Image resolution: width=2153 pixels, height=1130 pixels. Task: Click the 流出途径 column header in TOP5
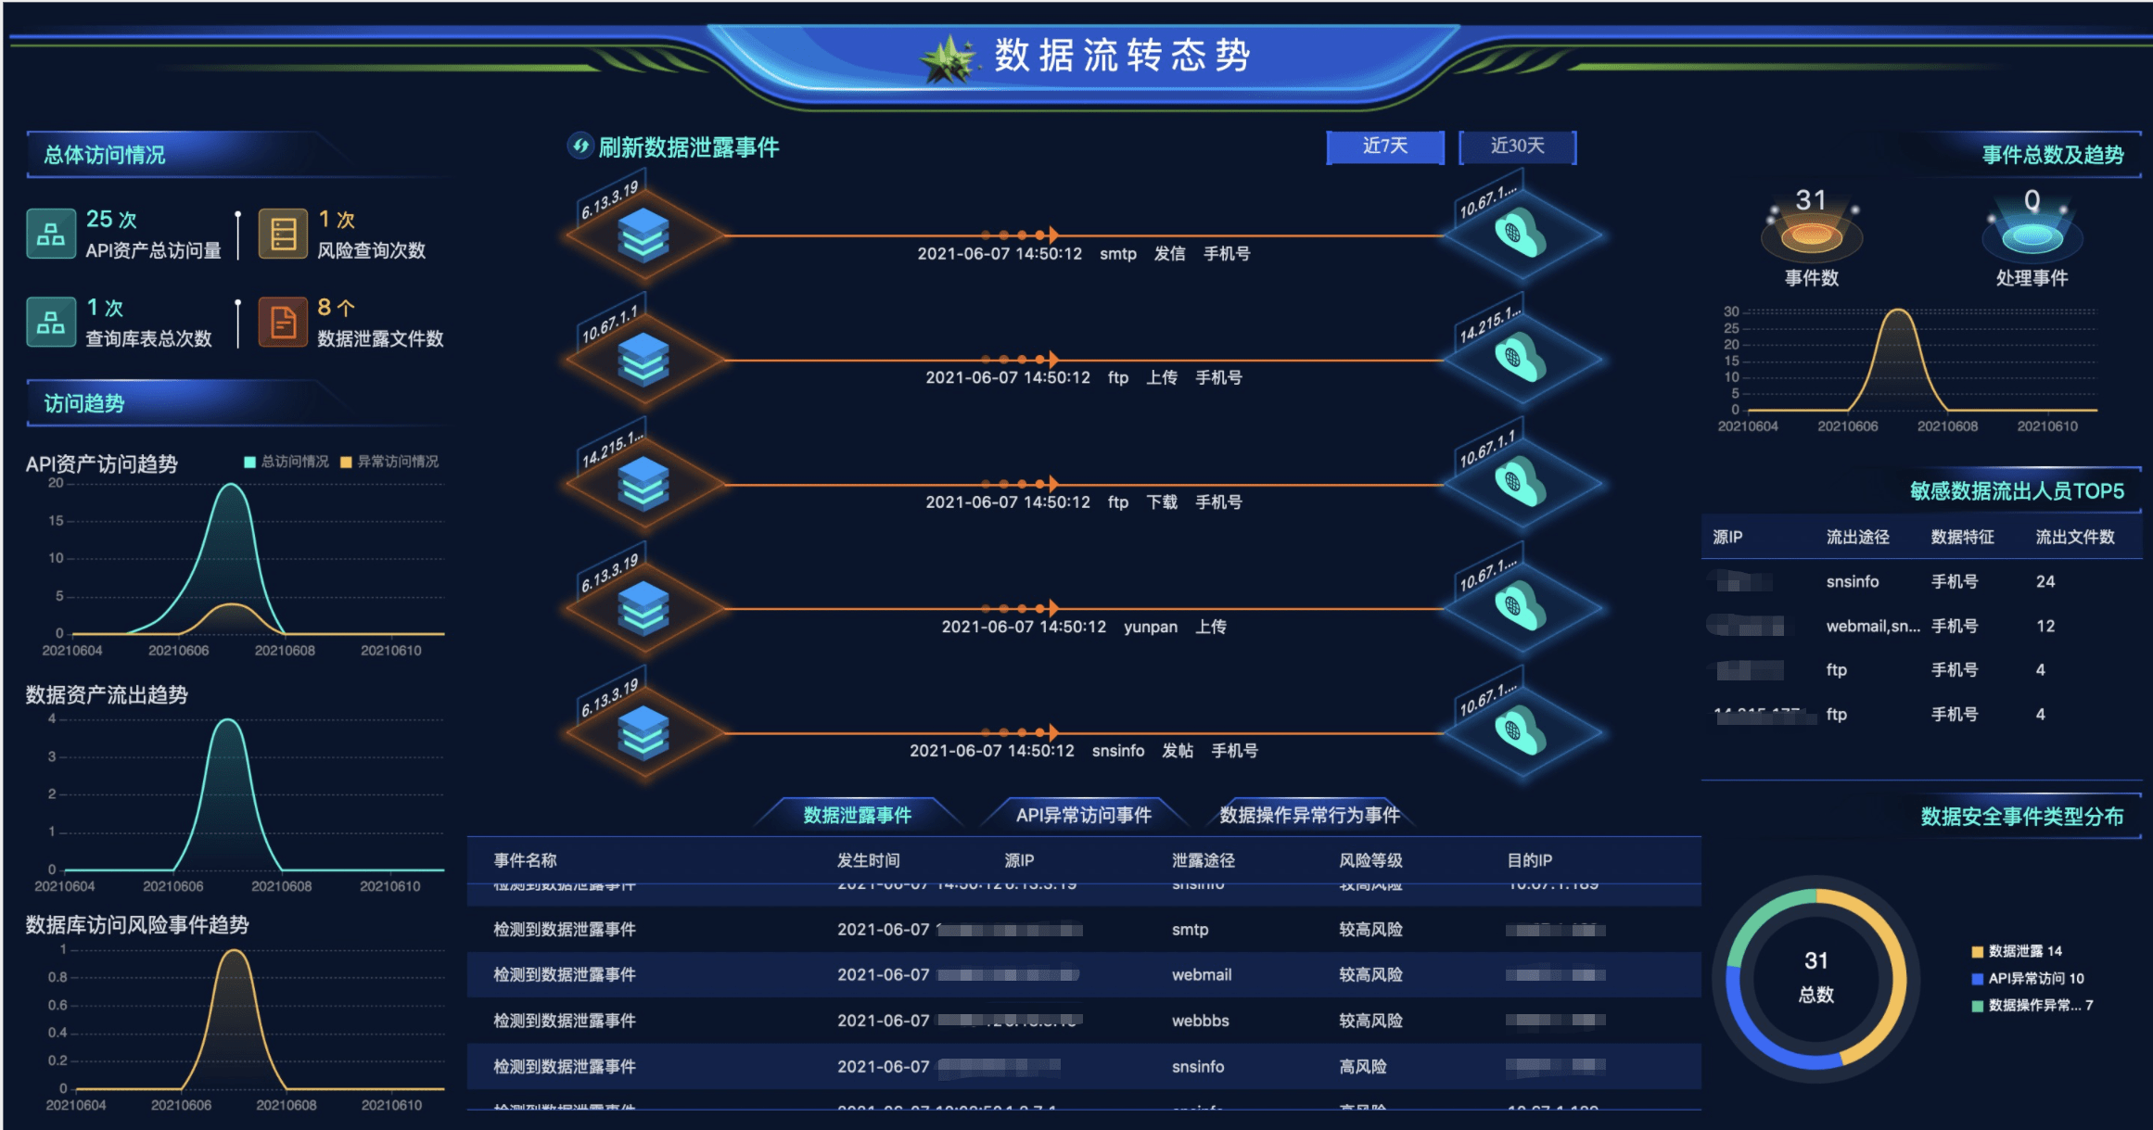pyautogui.click(x=1857, y=537)
